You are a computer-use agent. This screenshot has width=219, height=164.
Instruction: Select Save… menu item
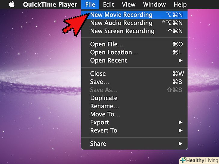(134, 82)
